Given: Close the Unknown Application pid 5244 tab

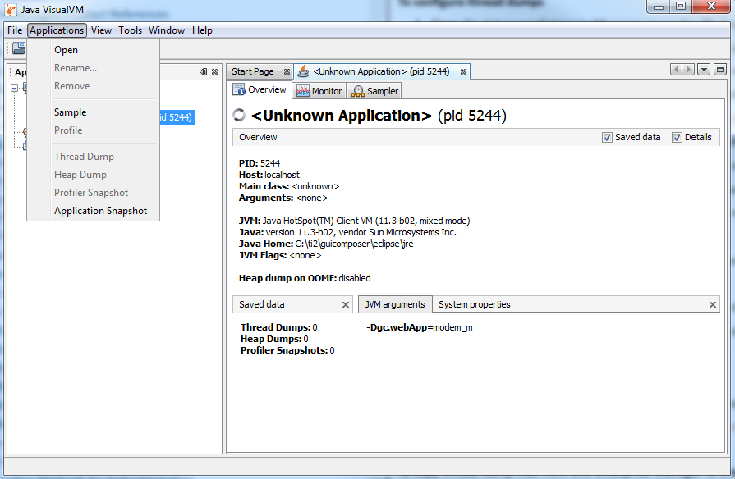Looking at the screenshot, I should click(463, 71).
